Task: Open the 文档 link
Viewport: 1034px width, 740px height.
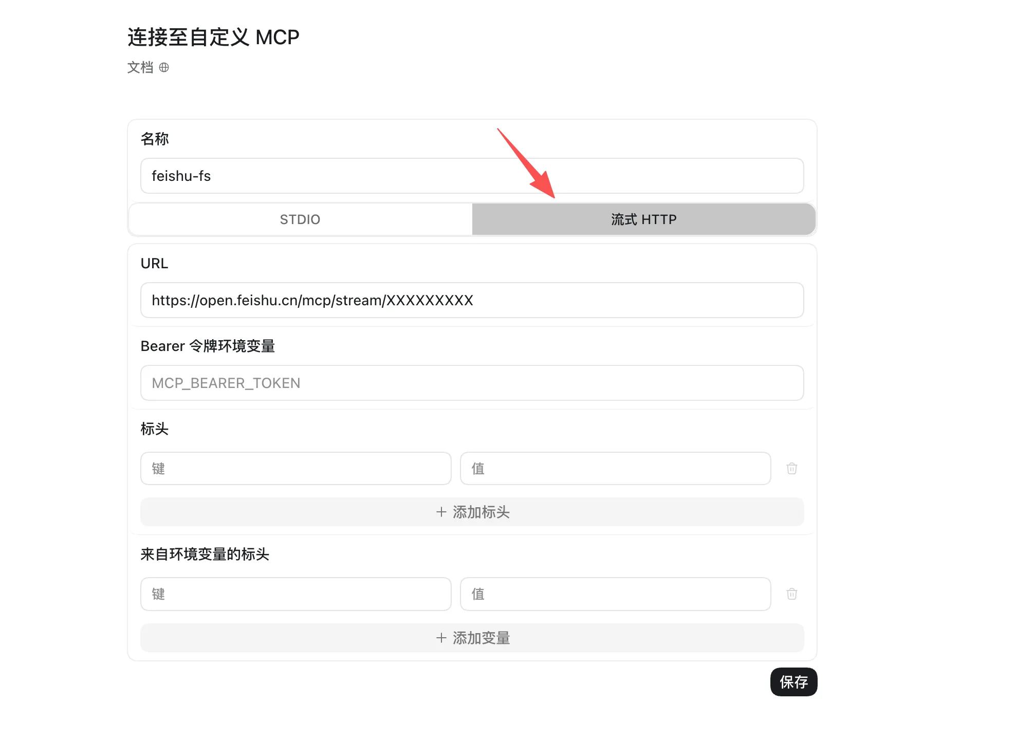Action: click(x=140, y=67)
